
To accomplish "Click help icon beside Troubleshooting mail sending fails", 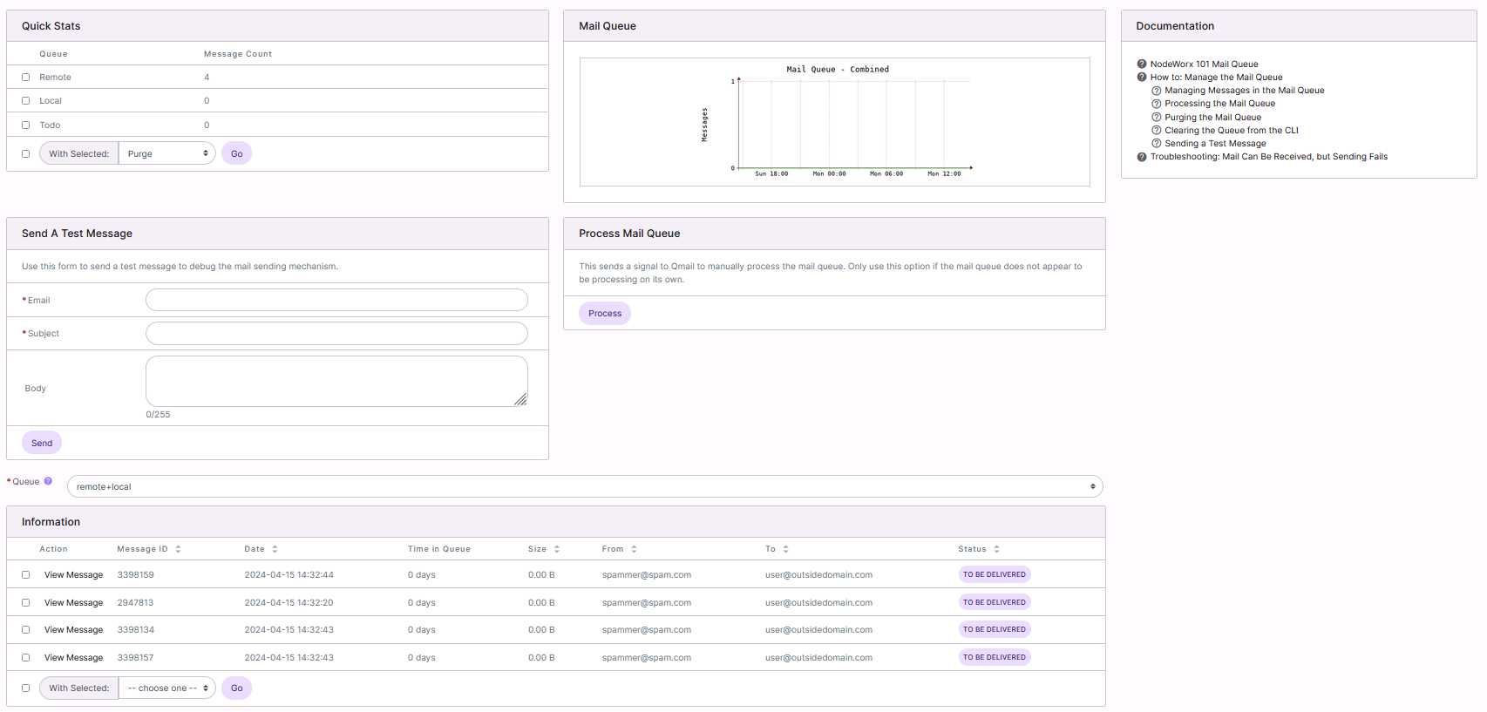I will point(1141,157).
